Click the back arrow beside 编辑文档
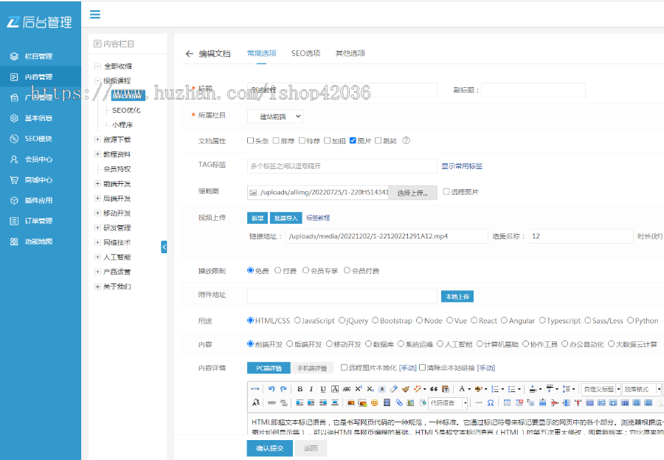Viewport: 664px width, 460px height. click(190, 53)
